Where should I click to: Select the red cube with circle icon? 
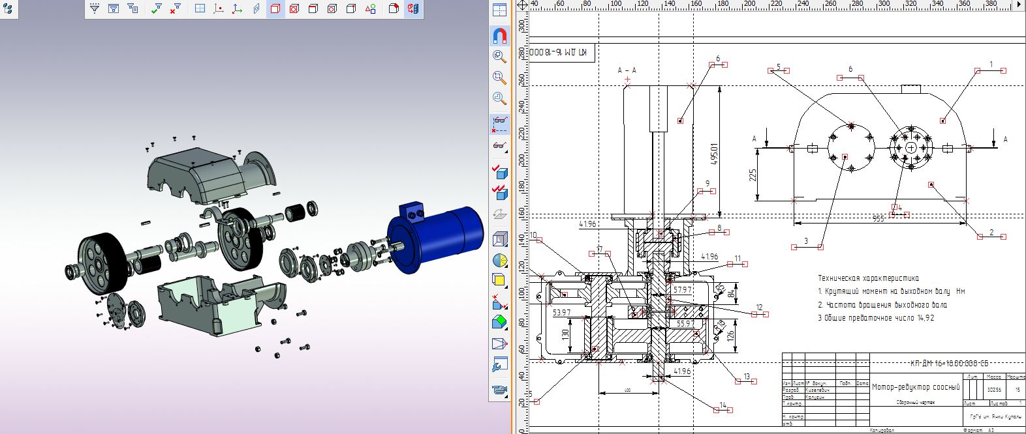tap(294, 9)
